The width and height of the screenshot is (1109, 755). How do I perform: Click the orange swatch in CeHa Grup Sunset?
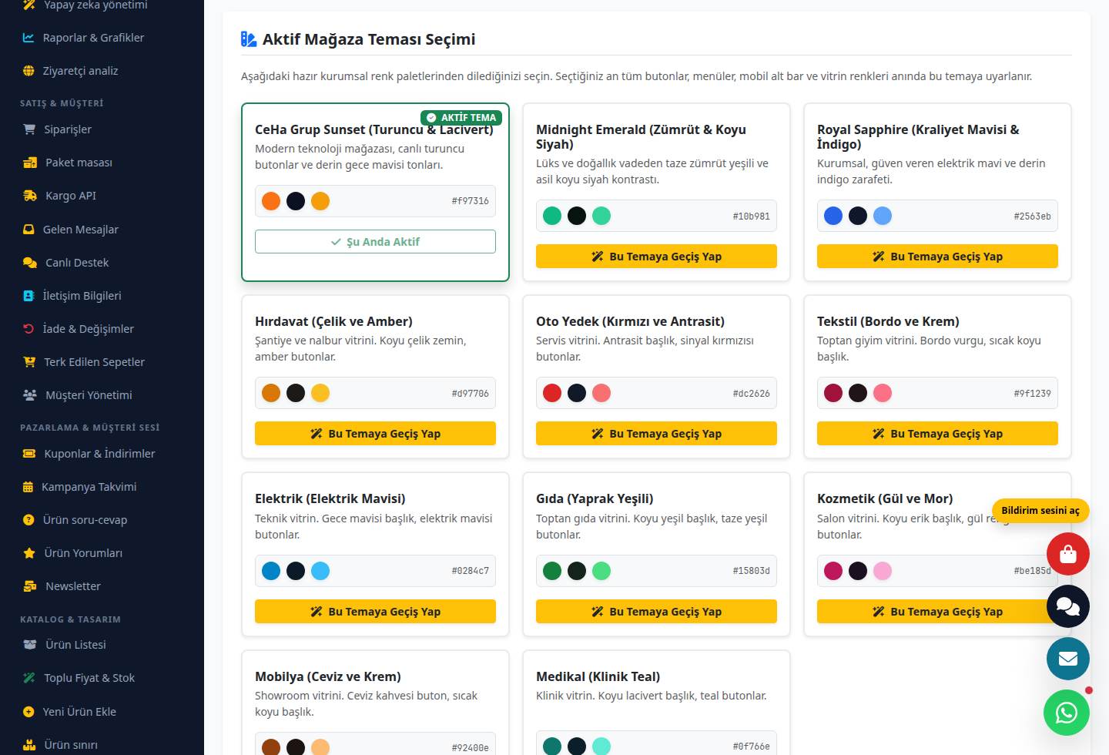click(x=271, y=201)
